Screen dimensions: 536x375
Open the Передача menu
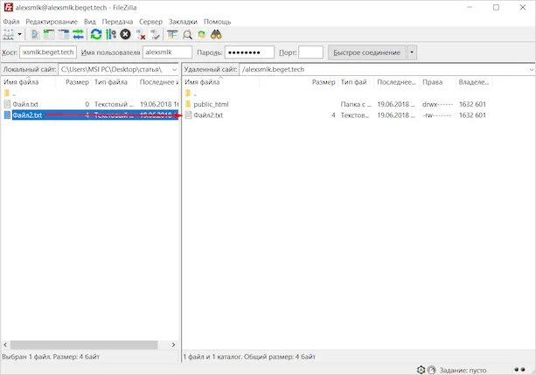click(117, 22)
